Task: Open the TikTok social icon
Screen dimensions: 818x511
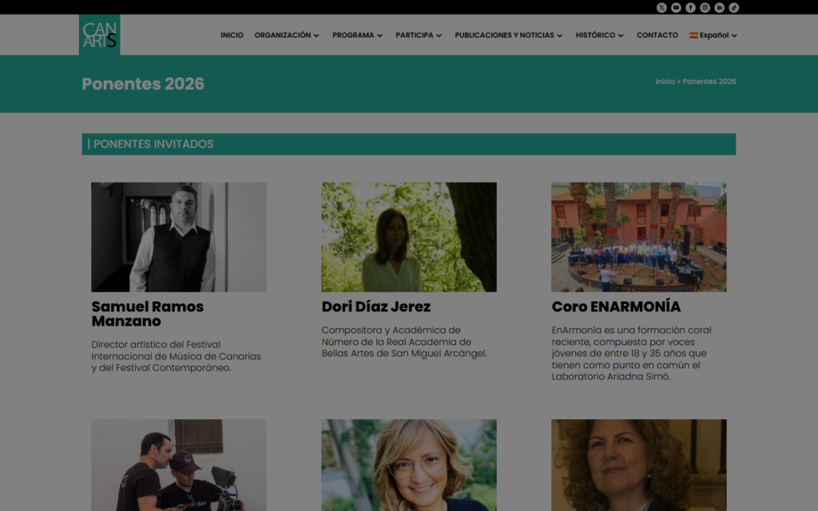Action: coord(733,7)
